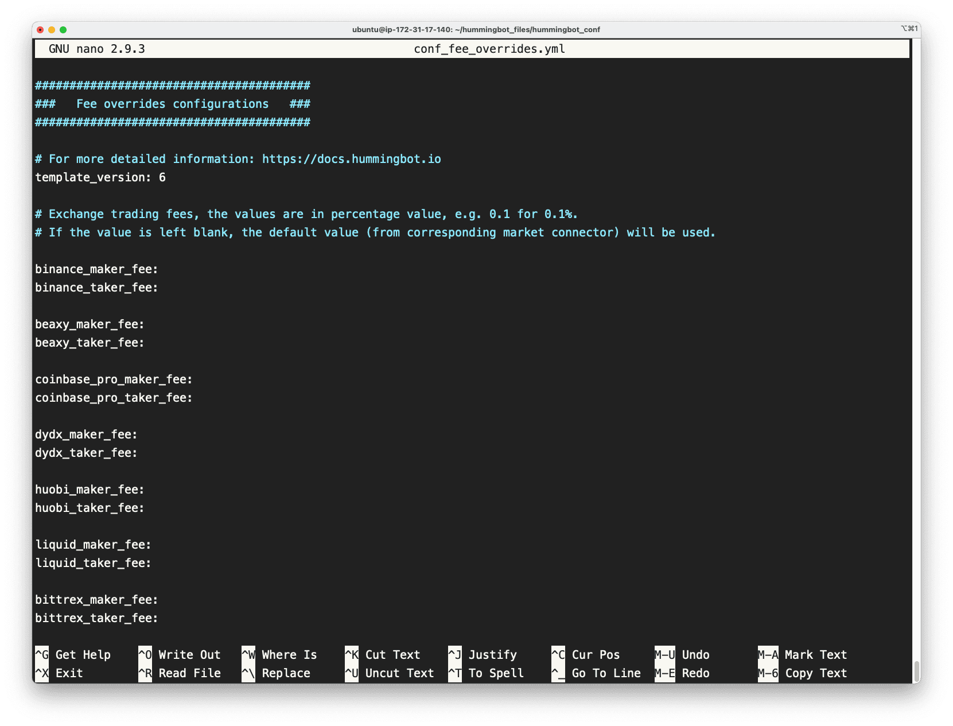The width and height of the screenshot is (953, 726).
Task: Click the ^C Cur Pos shortcut
Action: point(586,655)
